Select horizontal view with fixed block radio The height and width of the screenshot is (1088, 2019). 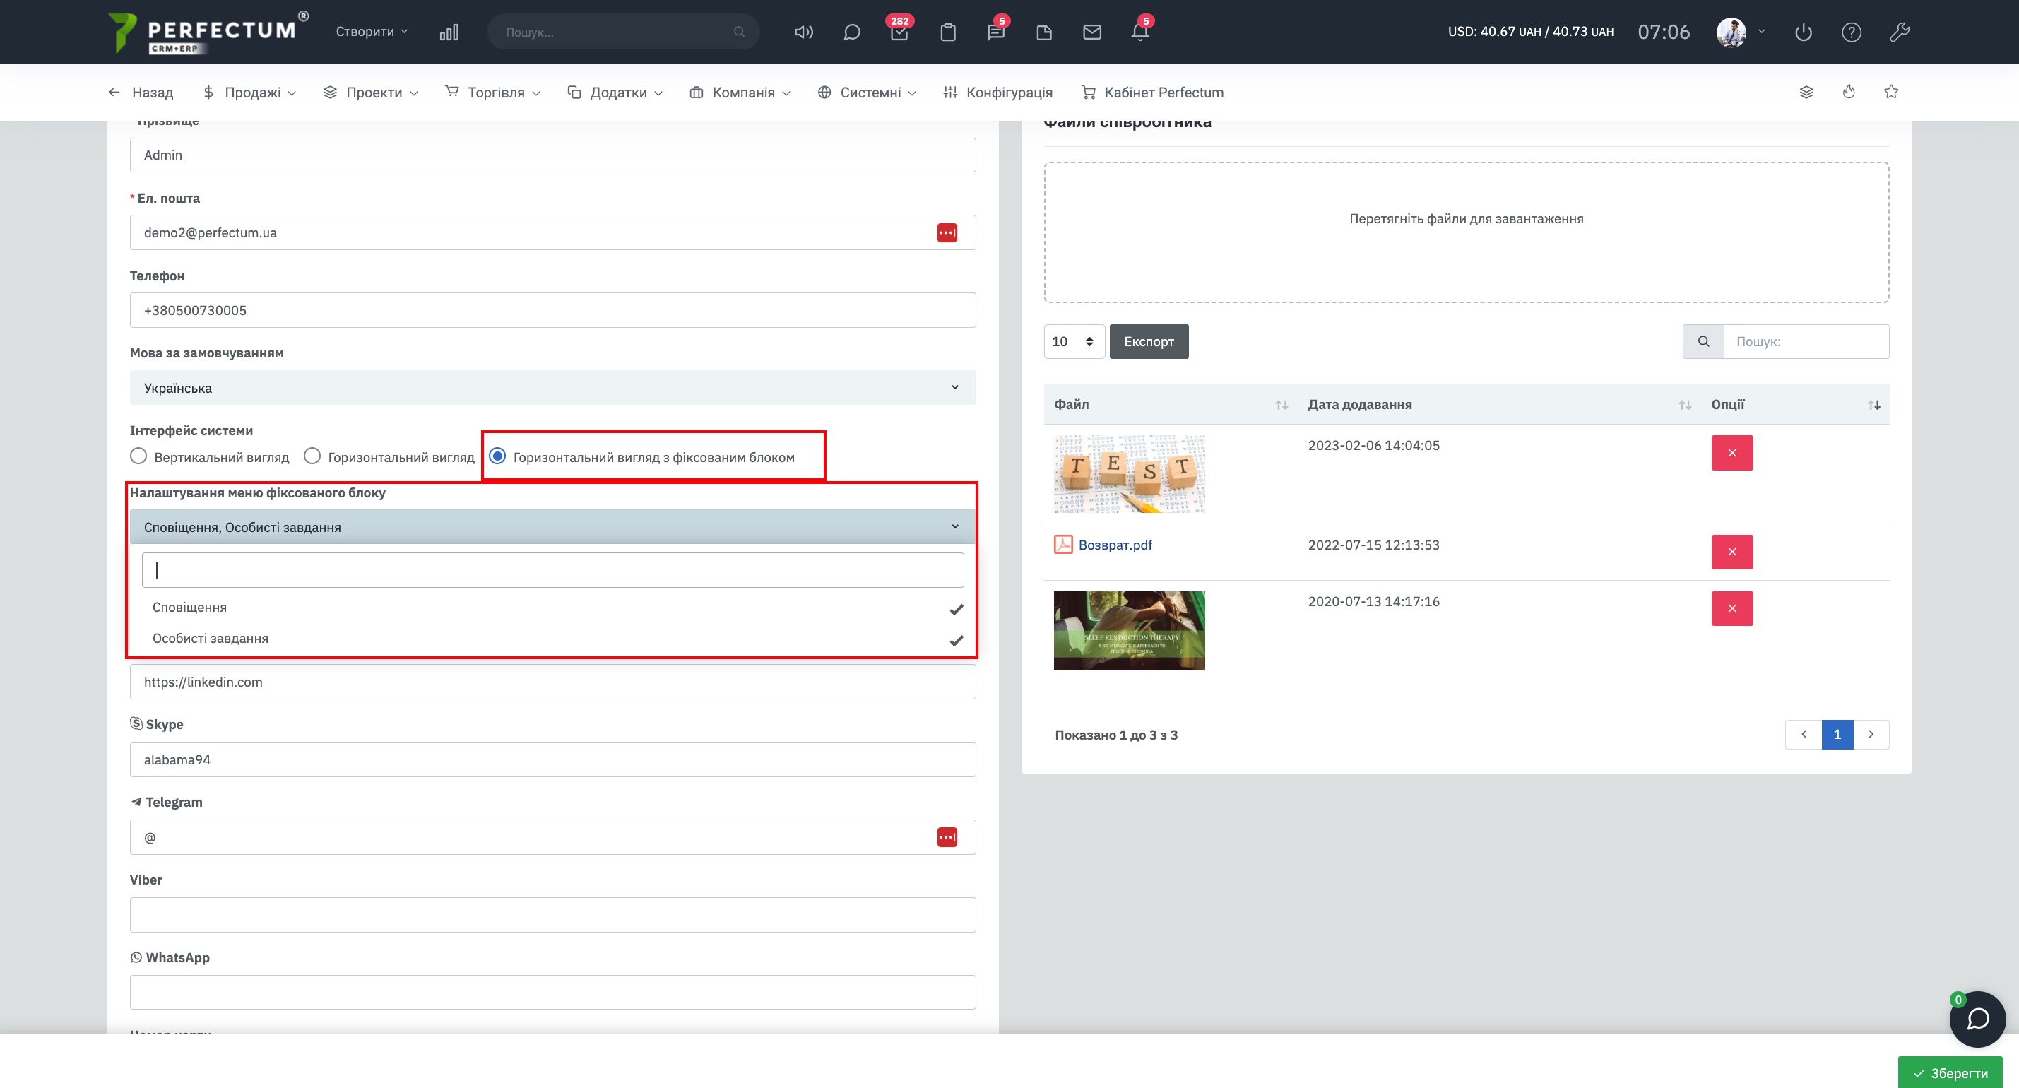pyautogui.click(x=498, y=456)
